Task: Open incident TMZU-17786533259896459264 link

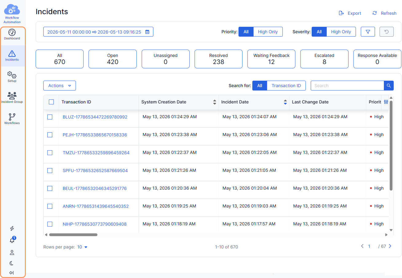Action: tap(96, 153)
